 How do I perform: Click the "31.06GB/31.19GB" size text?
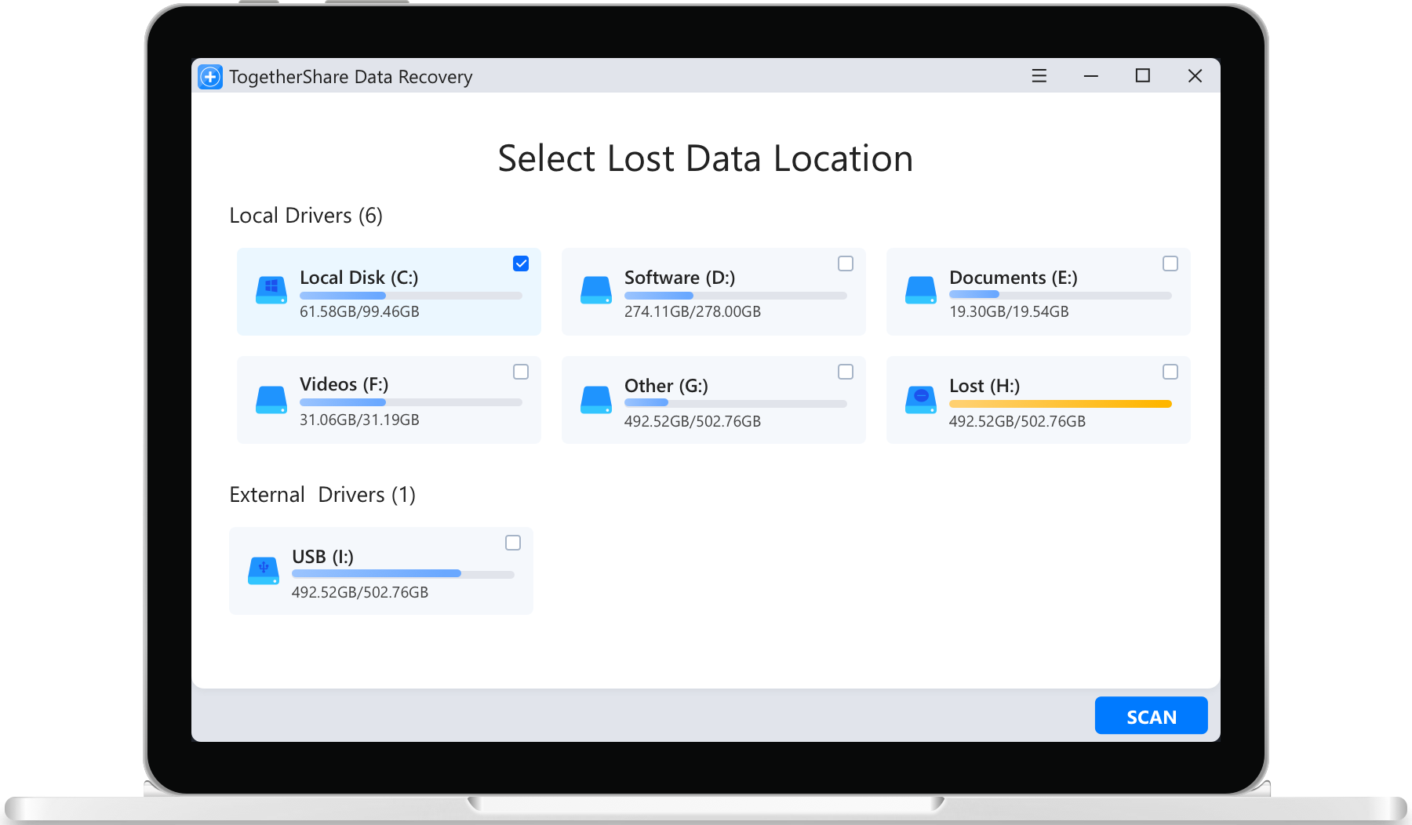click(x=359, y=420)
